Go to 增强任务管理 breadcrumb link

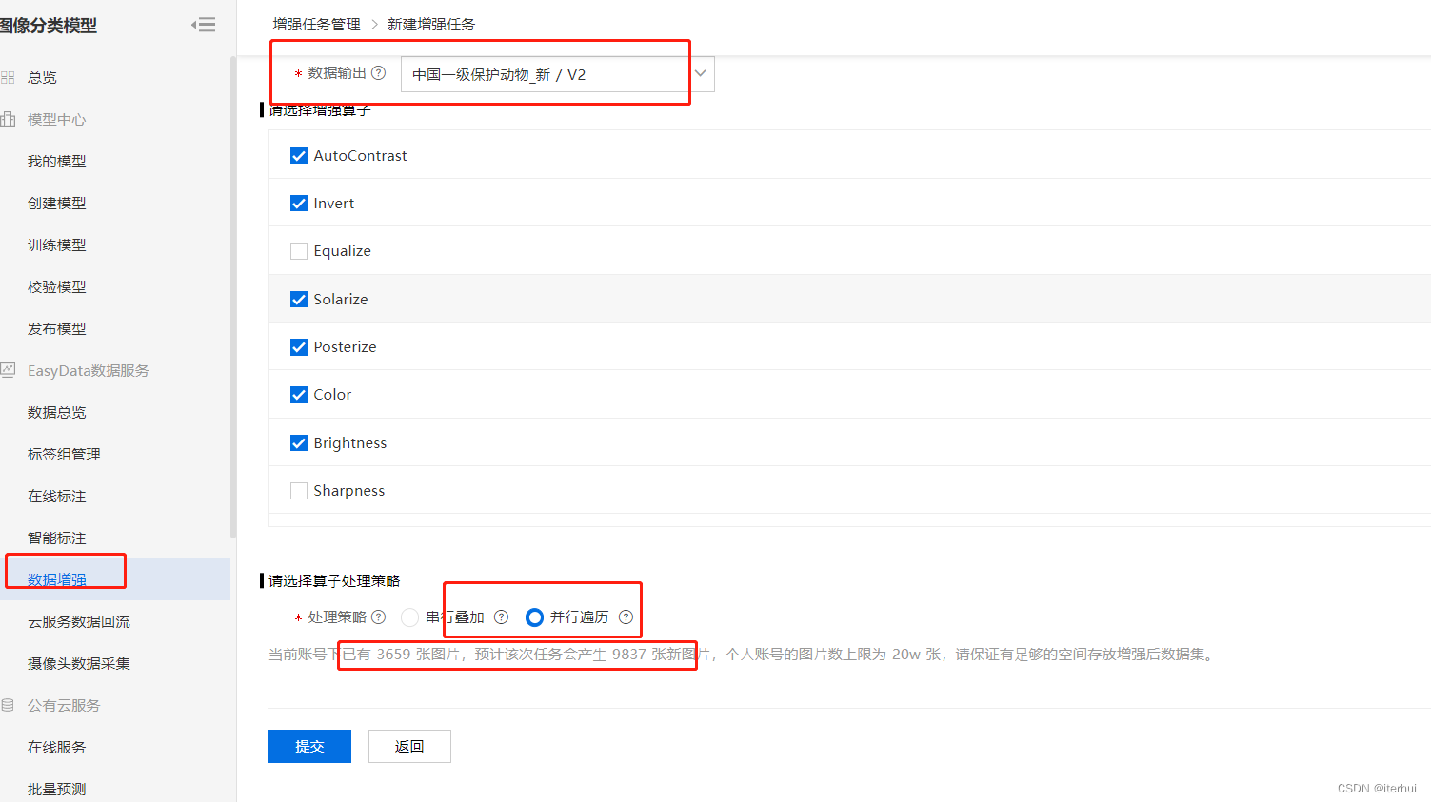[x=317, y=24]
